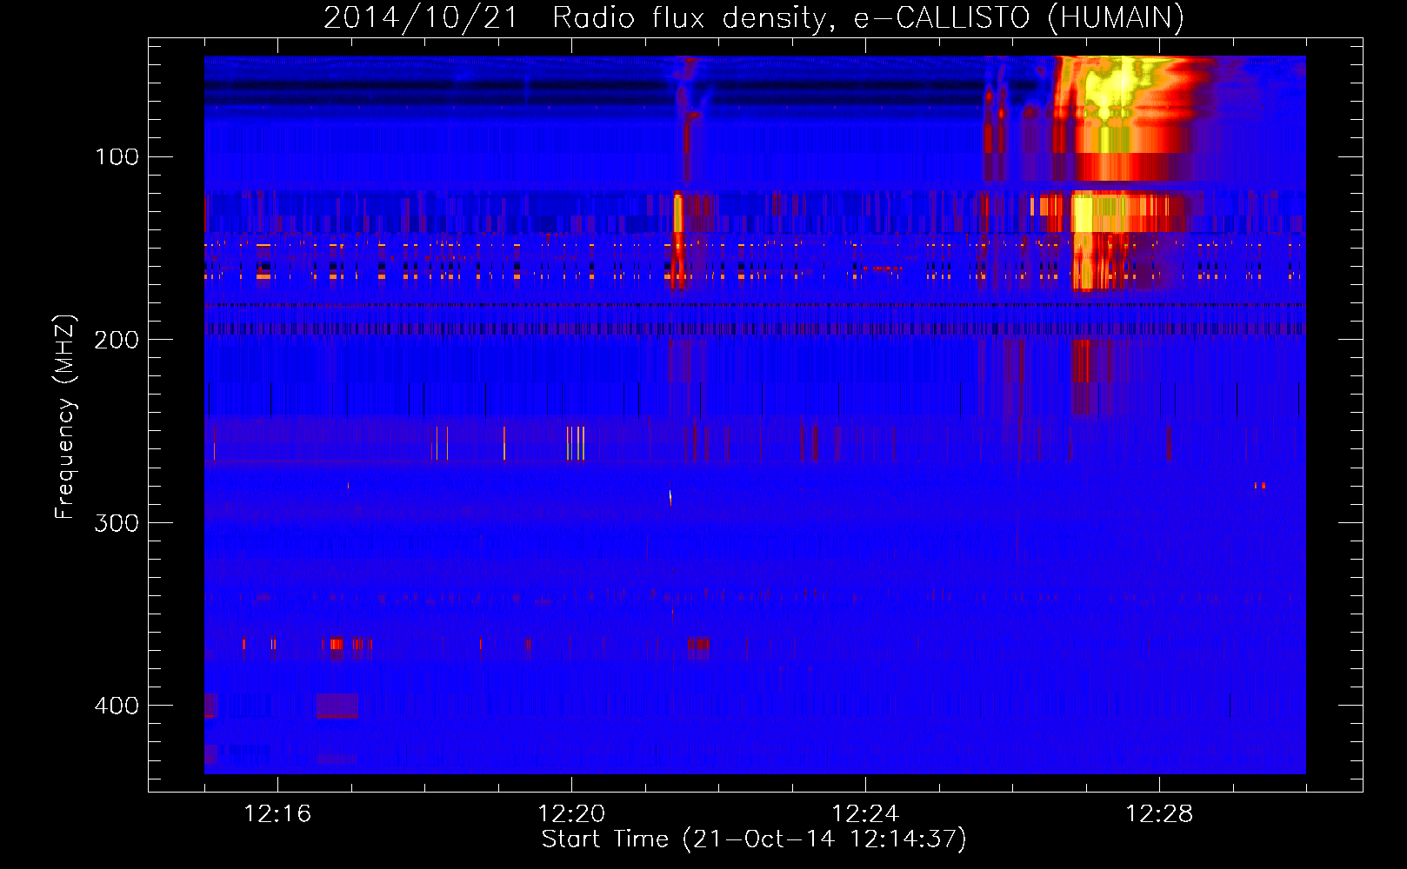Viewport: 1407px width, 869px height.
Task: Click the date '2014/10/21' in the title
Action: [421, 17]
